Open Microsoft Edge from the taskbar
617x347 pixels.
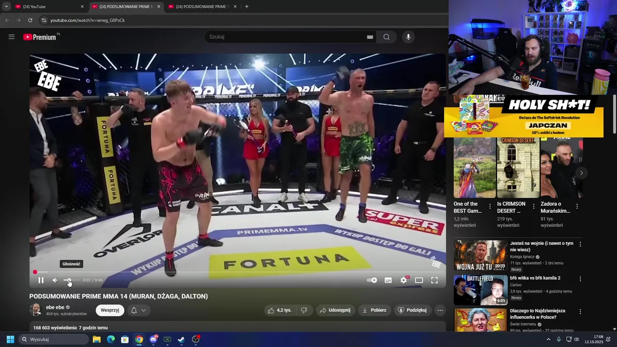coord(111,339)
